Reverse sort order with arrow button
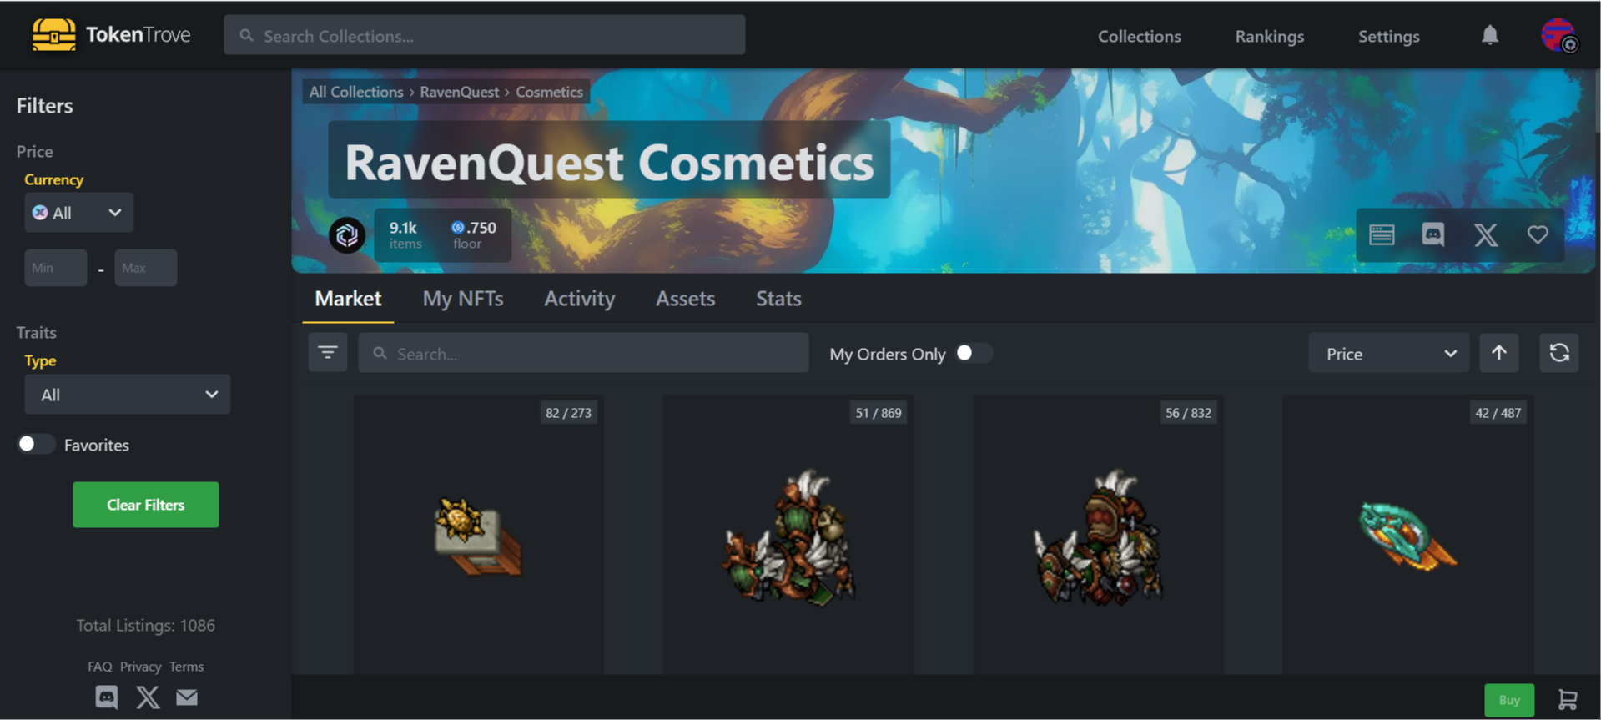The width and height of the screenshot is (1601, 720). 1499,353
